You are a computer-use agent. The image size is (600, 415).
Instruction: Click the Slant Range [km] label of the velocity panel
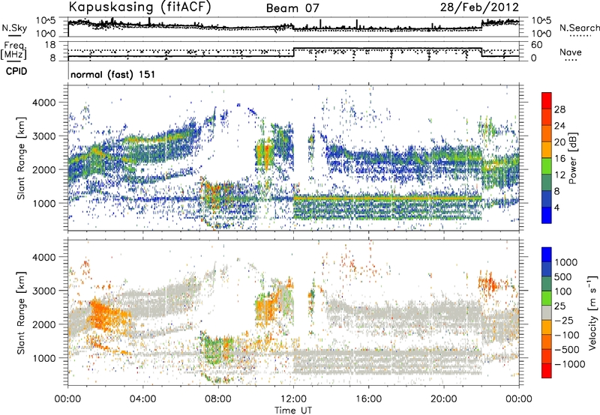(x=21, y=312)
